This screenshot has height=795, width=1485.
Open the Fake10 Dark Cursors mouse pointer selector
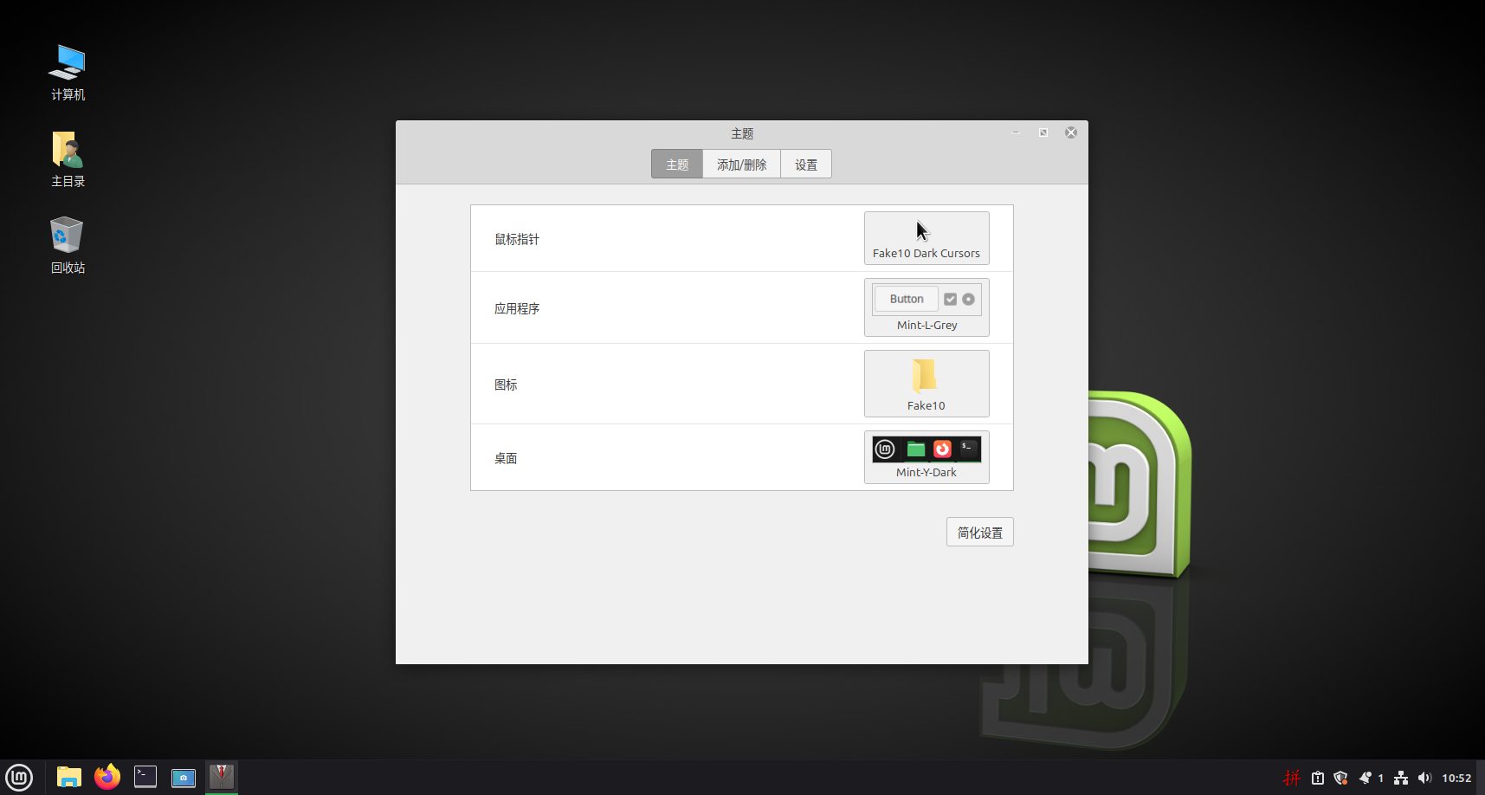926,238
